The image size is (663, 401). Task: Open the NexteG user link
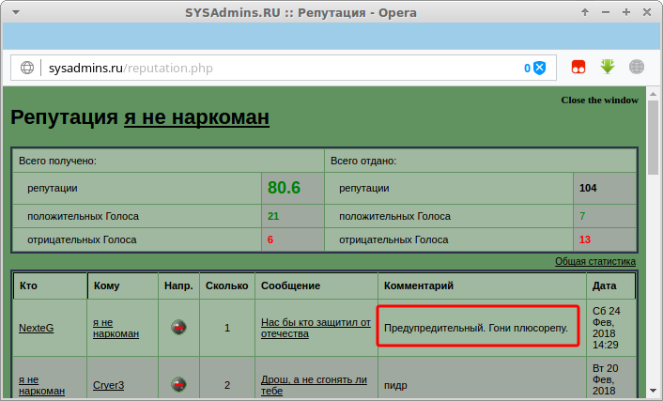click(x=37, y=328)
